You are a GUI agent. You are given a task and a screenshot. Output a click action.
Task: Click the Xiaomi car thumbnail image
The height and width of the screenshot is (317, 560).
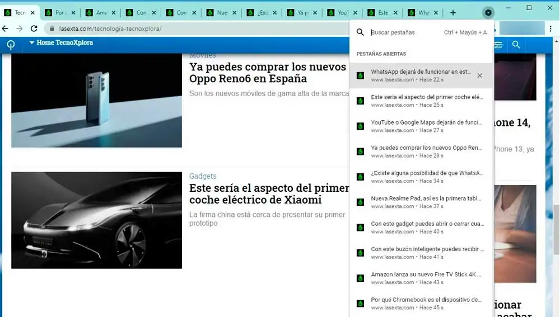click(96, 220)
